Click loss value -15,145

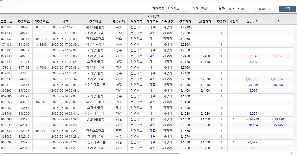(277, 125)
